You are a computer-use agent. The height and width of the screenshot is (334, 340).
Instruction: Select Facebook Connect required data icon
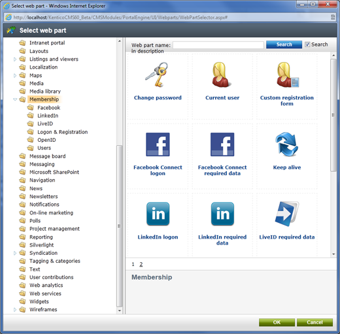pos(222,144)
